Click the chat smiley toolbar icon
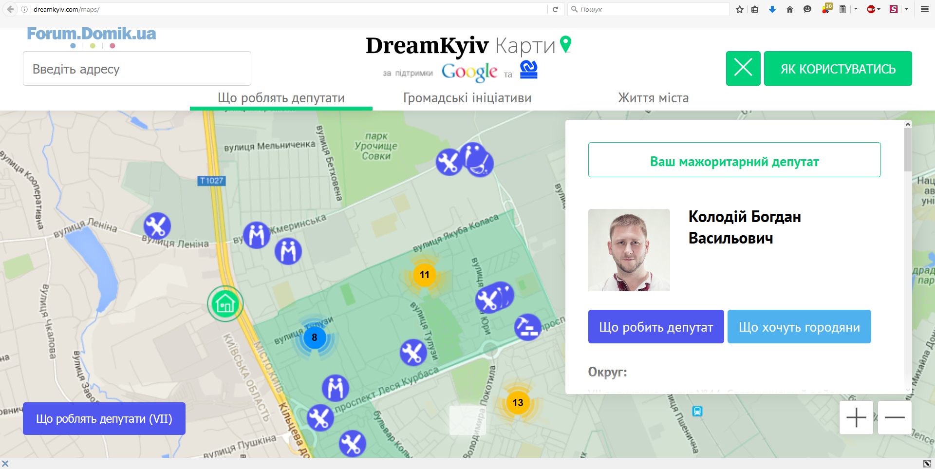The image size is (935, 469). point(807,9)
